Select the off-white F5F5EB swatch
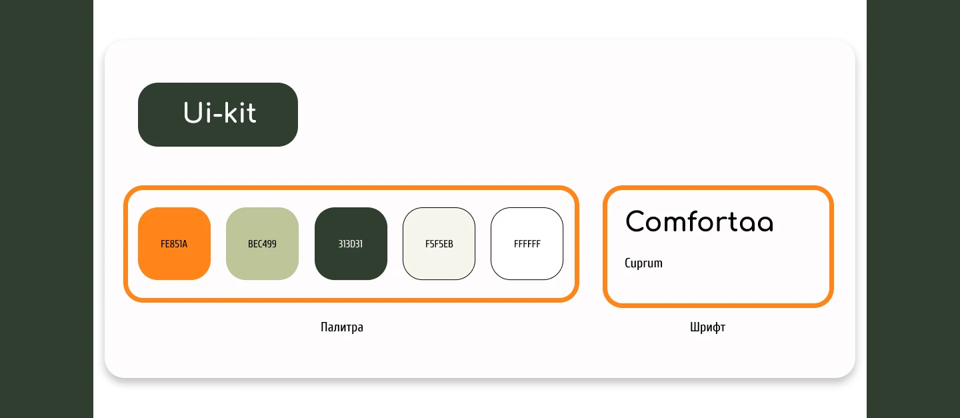Image resolution: width=960 pixels, height=418 pixels. click(439, 243)
